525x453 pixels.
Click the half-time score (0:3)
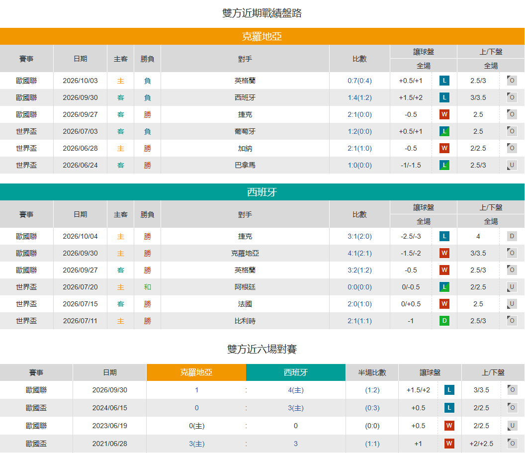click(372, 408)
